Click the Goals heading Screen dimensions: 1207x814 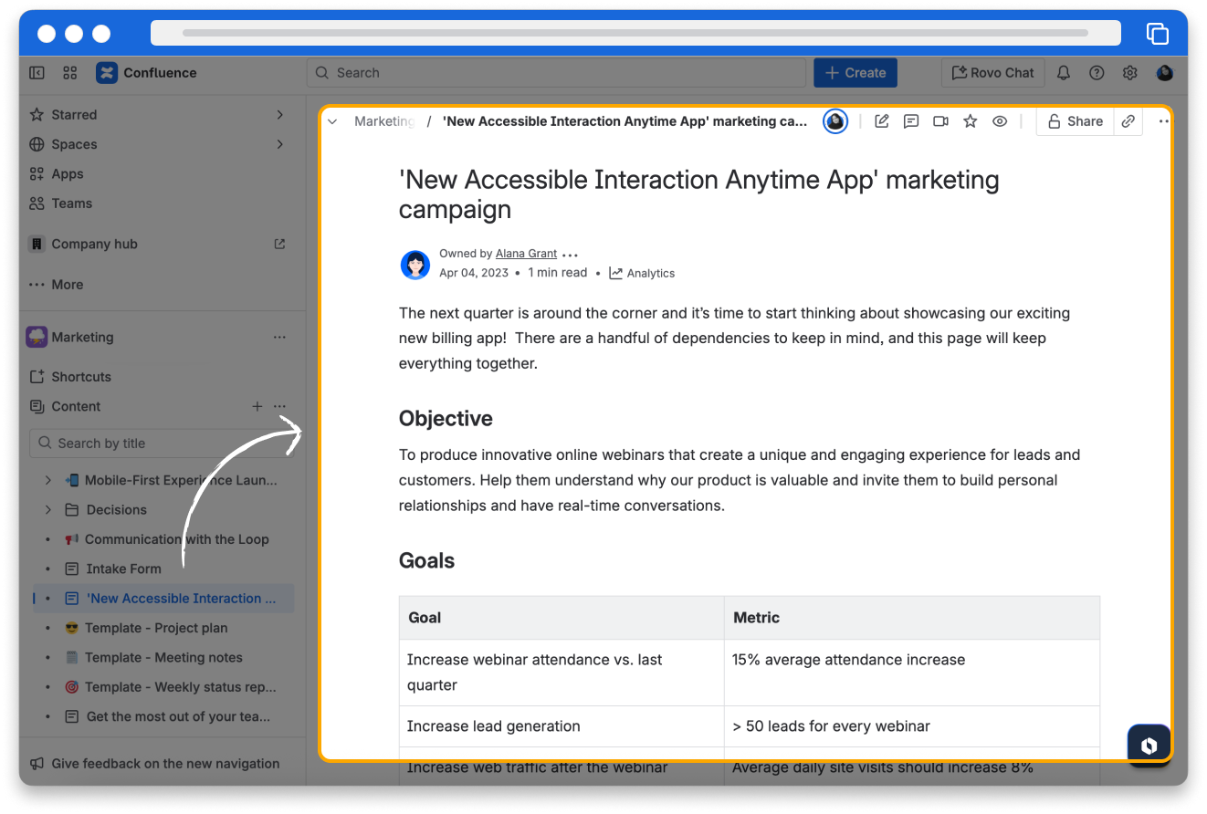click(426, 561)
